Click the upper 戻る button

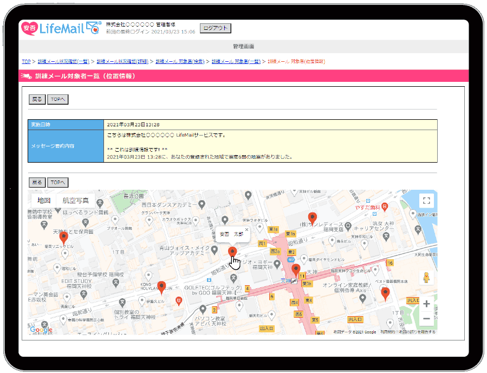tap(36, 100)
